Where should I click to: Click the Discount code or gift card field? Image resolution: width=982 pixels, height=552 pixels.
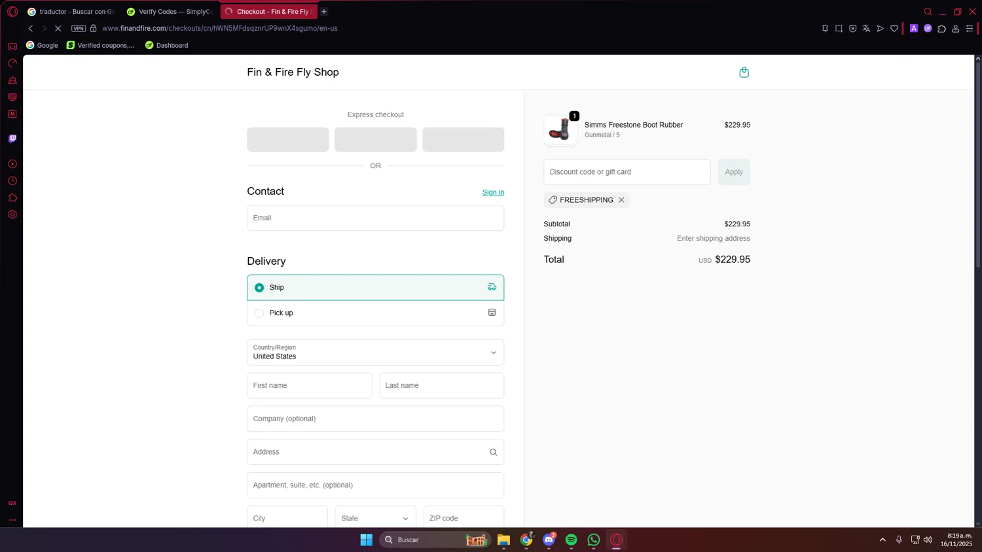(627, 172)
